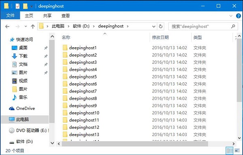This screenshot has height=155, width=243.
Task: Click the pin icon next to 下载
Action: [x=46, y=56]
